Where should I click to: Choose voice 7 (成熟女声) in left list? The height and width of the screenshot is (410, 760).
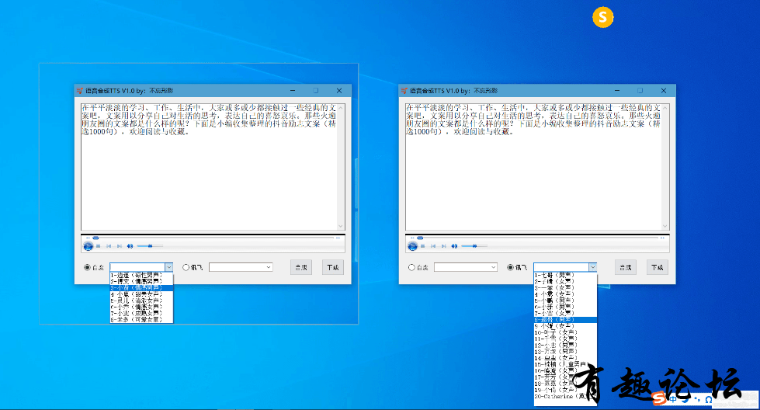[141, 313]
